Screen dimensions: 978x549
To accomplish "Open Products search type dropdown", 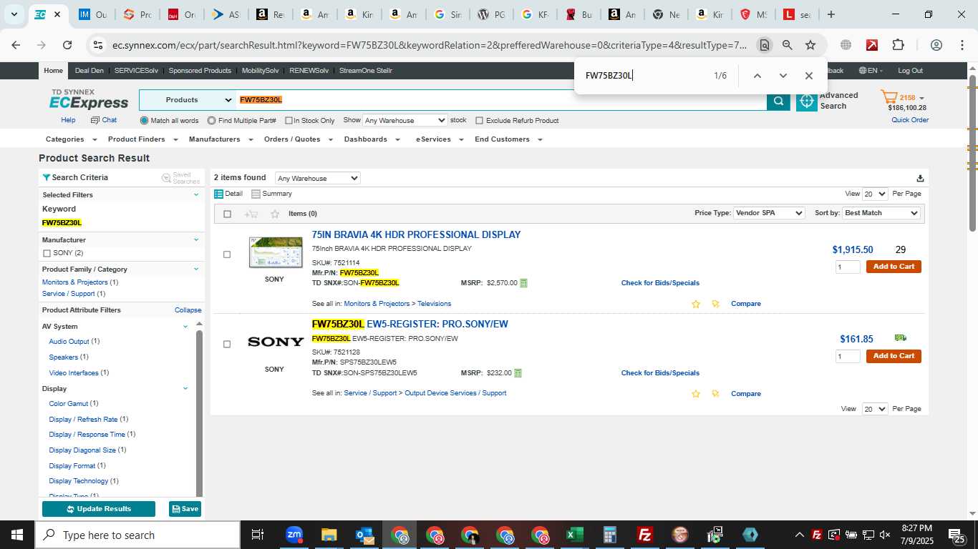I will tap(188, 100).
